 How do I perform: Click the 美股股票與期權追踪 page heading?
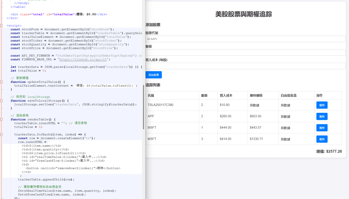coord(243,14)
